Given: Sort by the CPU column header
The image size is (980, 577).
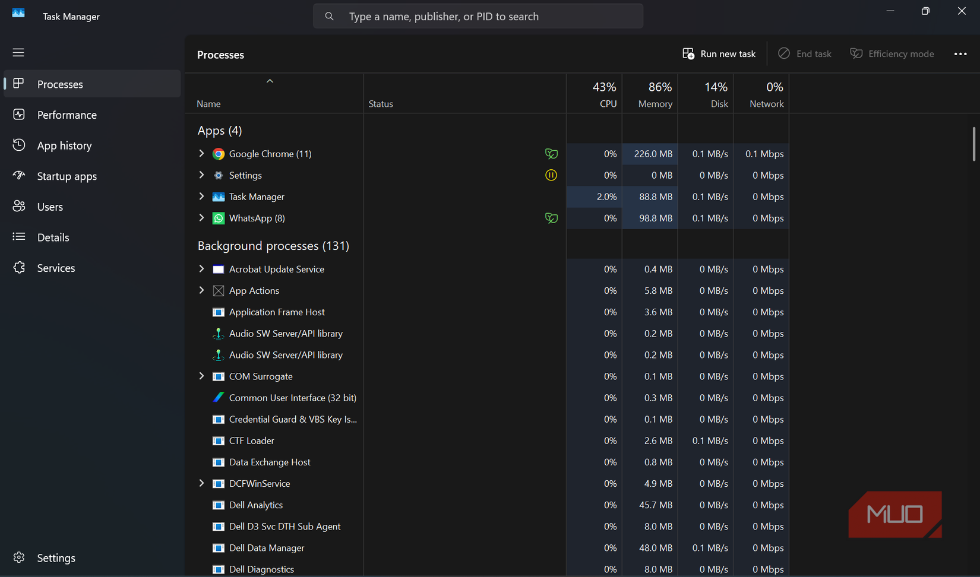Looking at the screenshot, I should [594, 94].
